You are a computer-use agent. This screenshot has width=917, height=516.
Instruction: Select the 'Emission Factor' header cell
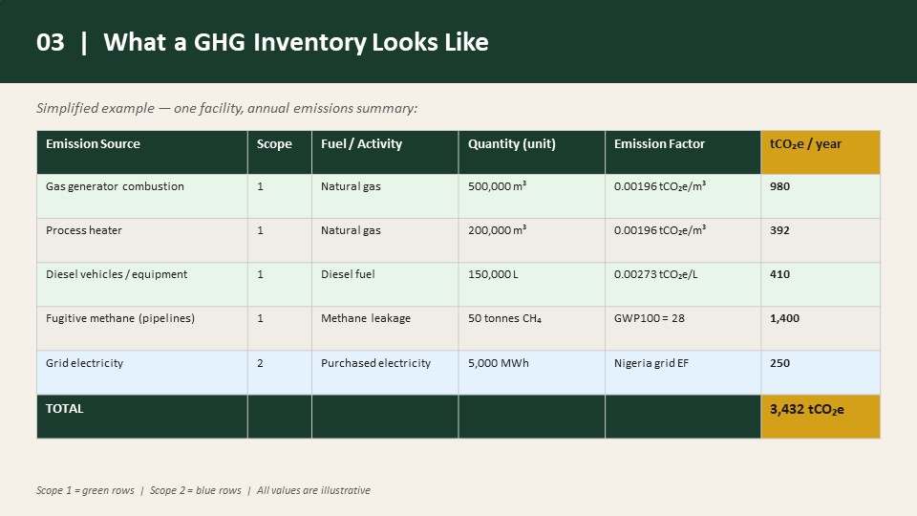pos(683,152)
